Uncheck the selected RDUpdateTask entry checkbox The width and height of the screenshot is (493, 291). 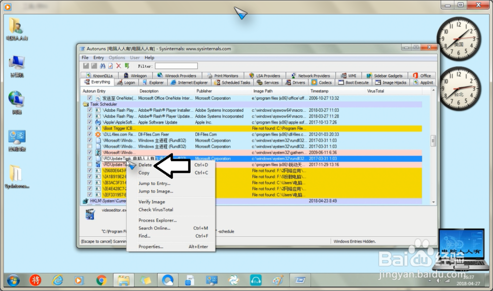point(90,159)
